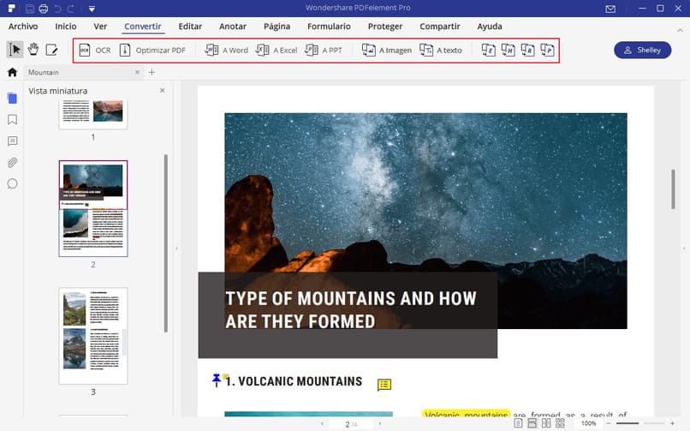Click the Undo arrow icon
The height and width of the screenshot is (431, 690).
pyautogui.click(x=57, y=9)
